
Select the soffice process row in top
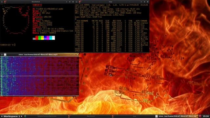click(112, 29)
